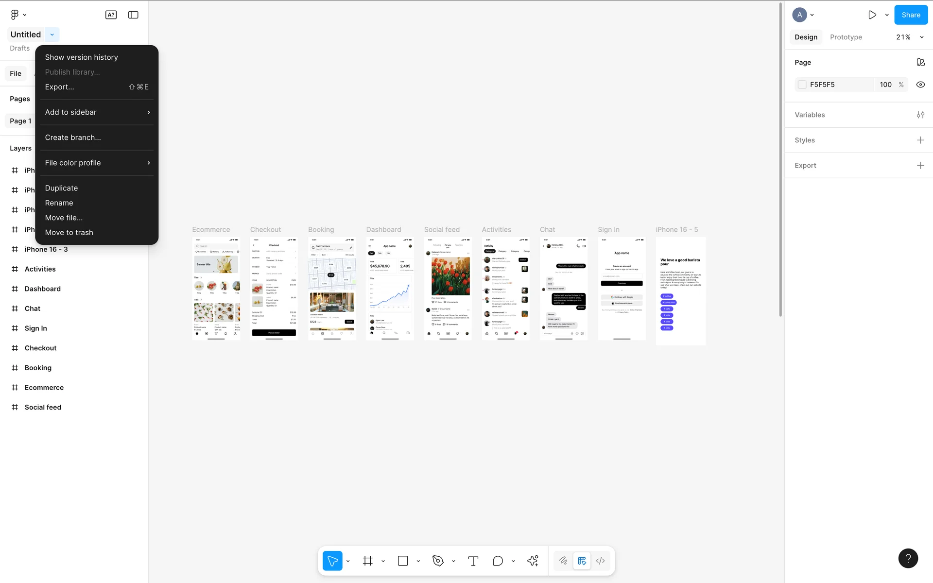Select the Pen tool in the bottom toolbar
The image size is (933, 583).
coord(438,561)
